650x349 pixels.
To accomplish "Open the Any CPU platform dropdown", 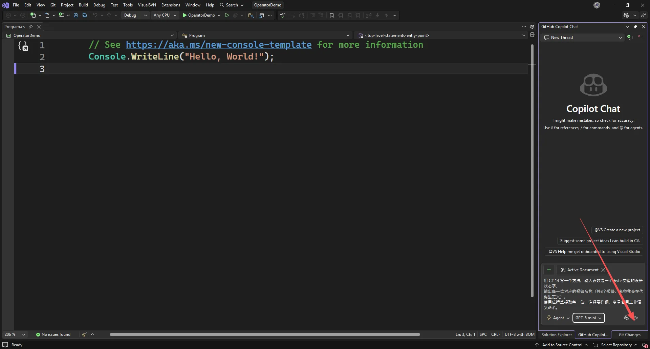I will click(165, 15).
